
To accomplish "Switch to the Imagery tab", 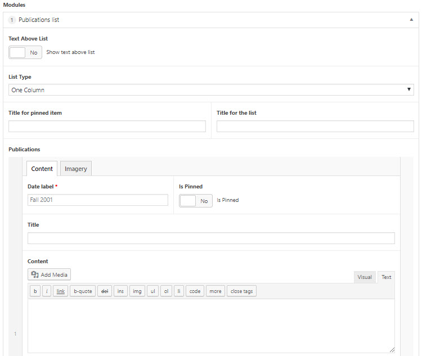I will pos(76,169).
